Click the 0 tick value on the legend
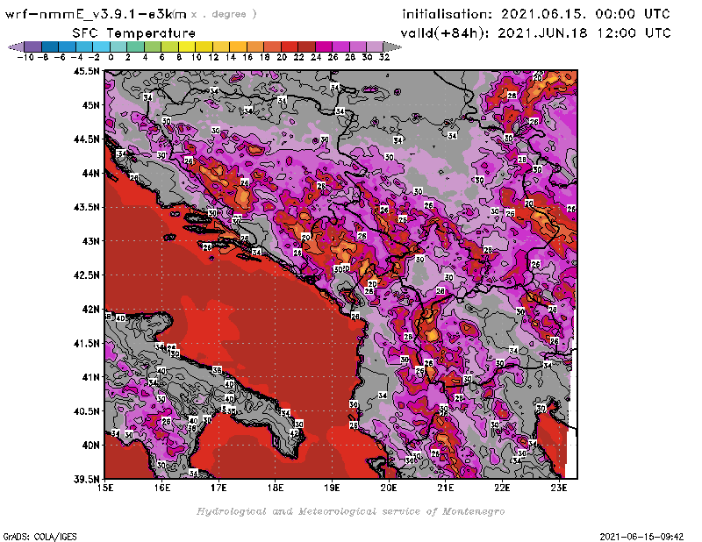This screenshot has height=542, width=702. pyautogui.click(x=111, y=57)
